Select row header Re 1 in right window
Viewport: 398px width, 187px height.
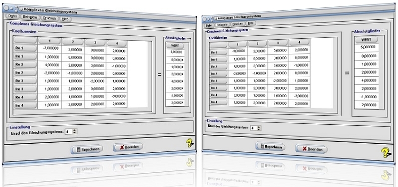tap(218, 52)
